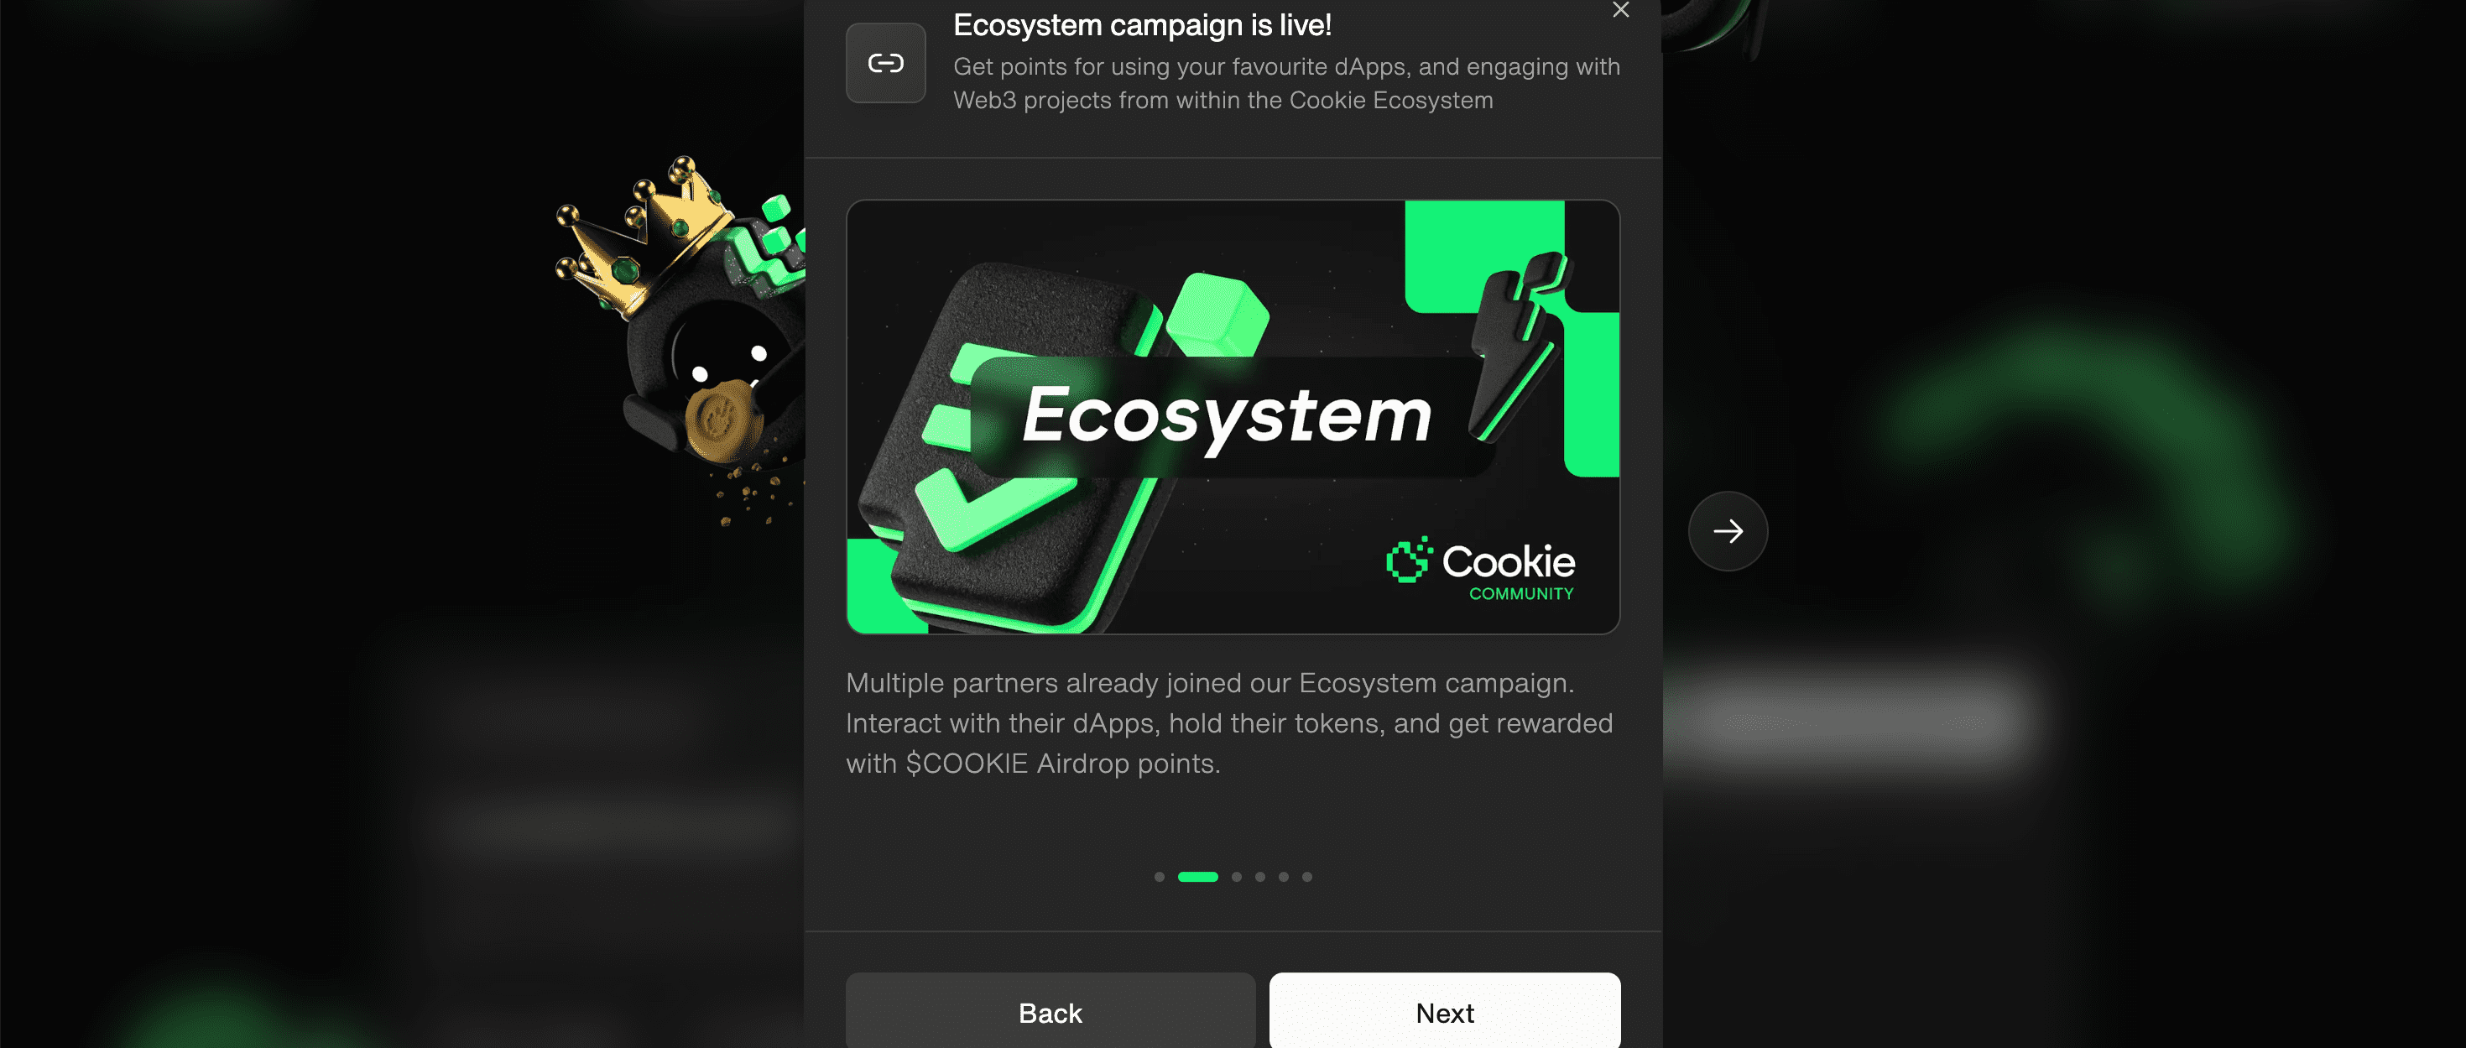
Task: Jump to the last slide dot
Action: pos(1306,877)
